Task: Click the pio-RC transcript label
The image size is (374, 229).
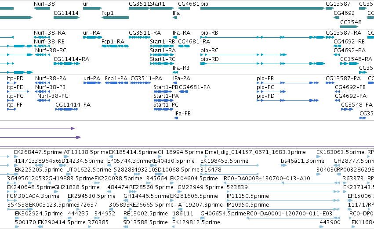Action: [209, 50]
